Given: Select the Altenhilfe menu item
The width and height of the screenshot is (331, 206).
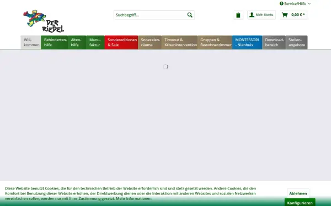Looking at the screenshot, I should [x=77, y=42].
